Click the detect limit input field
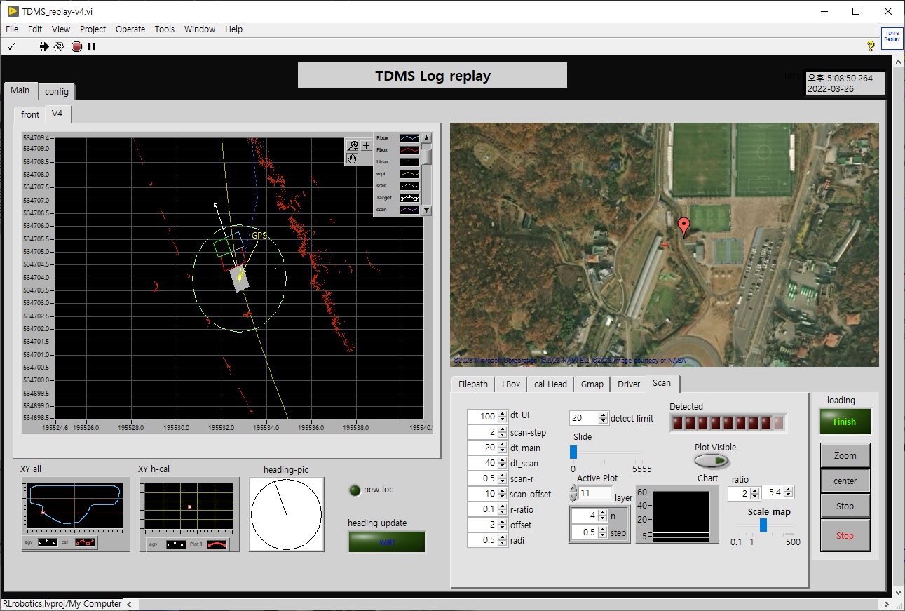Viewport: 905px width, 611px height. [x=583, y=418]
